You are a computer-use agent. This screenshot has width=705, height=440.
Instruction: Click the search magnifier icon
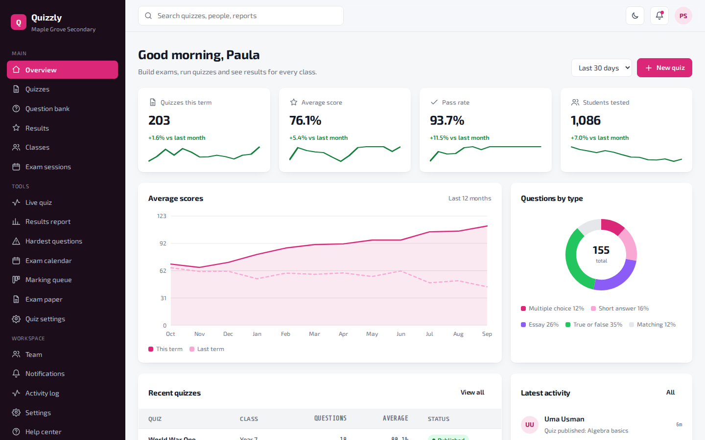pyautogui.click(x=148, y=16)
